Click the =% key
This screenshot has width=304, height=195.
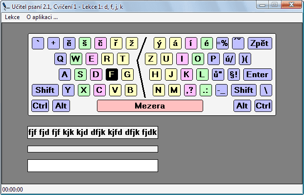tap(222, 43)
